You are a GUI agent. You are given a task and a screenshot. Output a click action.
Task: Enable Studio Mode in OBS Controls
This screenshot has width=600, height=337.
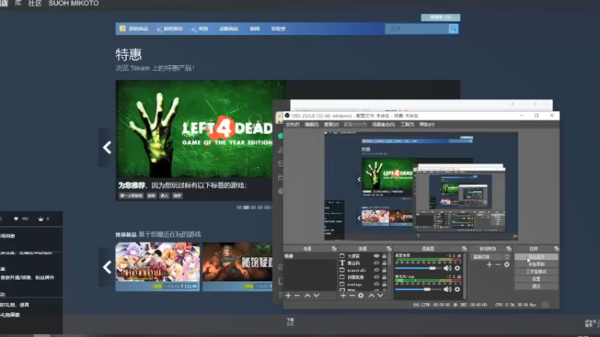(x=536, y=272)
